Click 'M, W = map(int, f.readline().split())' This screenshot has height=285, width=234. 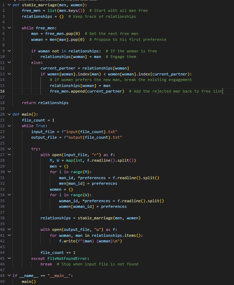click(93, 160)
